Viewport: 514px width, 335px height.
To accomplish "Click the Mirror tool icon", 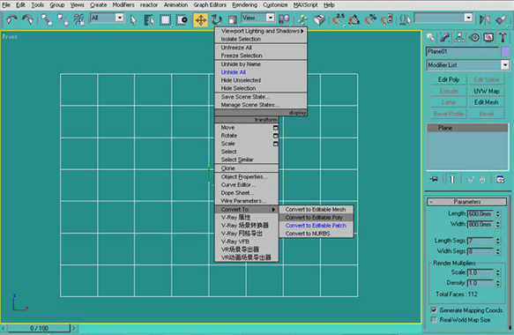I will (485, 19).
